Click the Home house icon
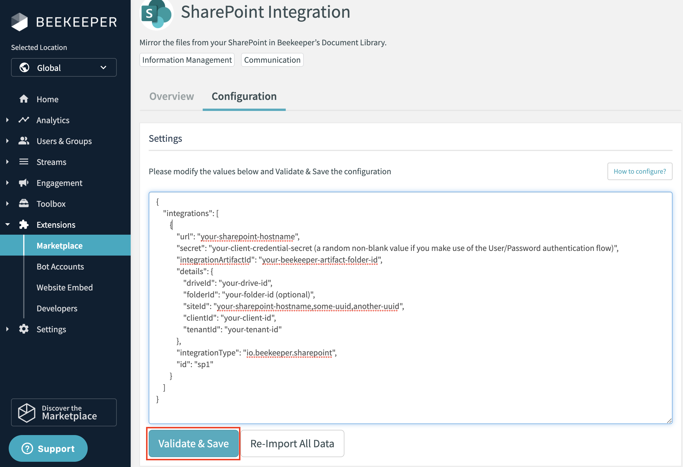The height and width of the screenshot is (467, 683). (24, 99)
